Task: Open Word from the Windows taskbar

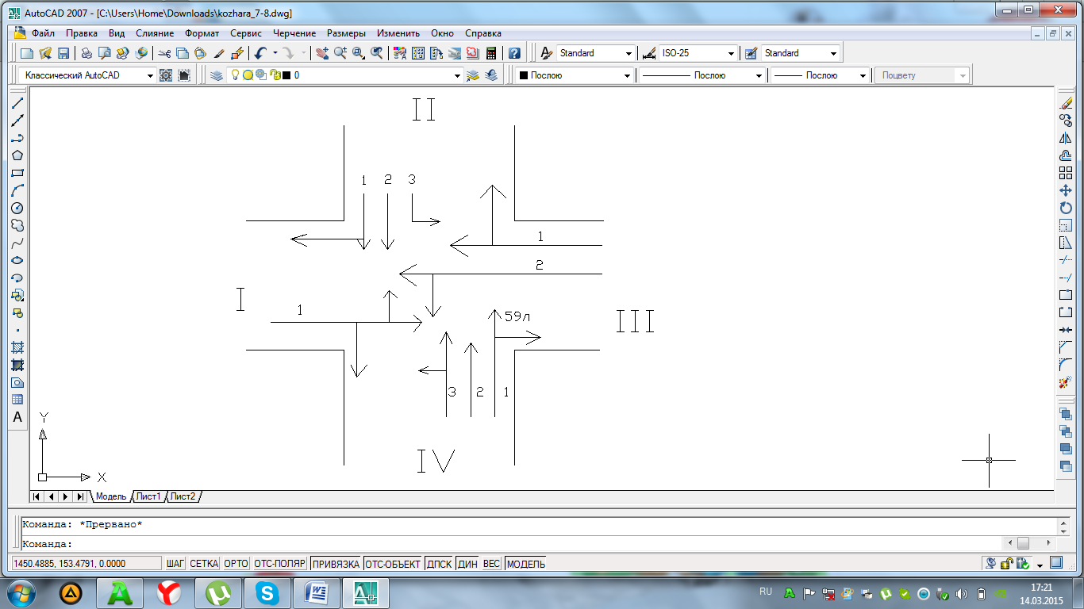Action: (317, 592)
